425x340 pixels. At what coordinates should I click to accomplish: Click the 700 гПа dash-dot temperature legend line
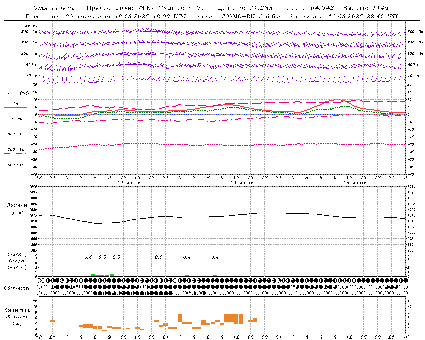tap(15, 153)
